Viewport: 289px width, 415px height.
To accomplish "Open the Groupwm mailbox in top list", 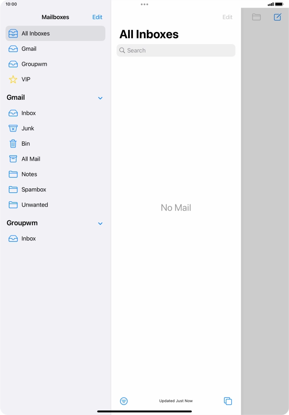I will 56,64.
